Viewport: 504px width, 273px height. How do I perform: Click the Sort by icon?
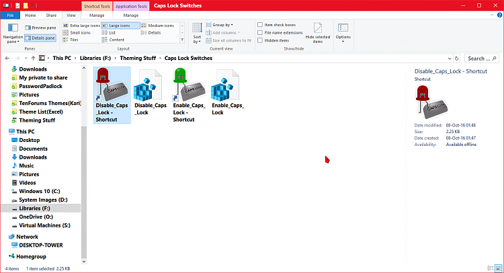pos(197,32)
